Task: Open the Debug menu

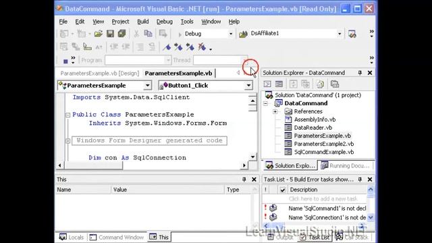Action: pyautogui.click(x=165, y=22)
